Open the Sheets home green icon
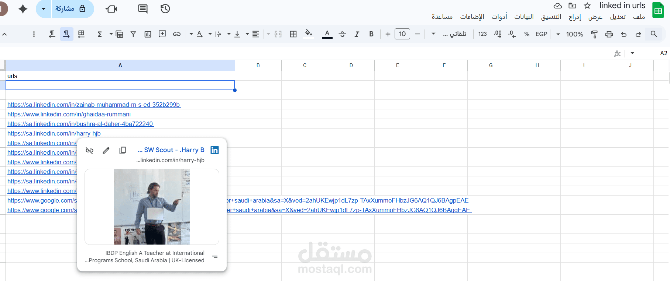 [x=658, y=10]
